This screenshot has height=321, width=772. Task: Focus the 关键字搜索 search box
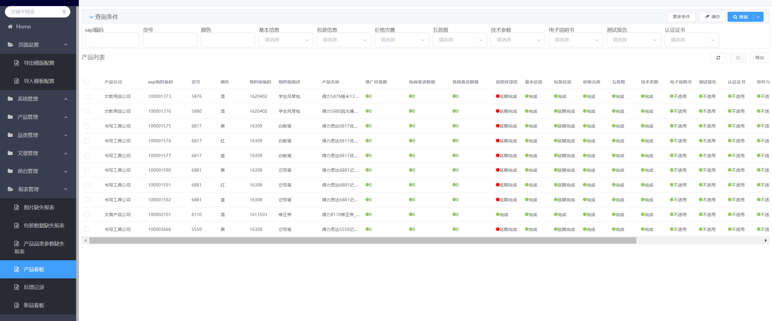[x=37, y=12]
